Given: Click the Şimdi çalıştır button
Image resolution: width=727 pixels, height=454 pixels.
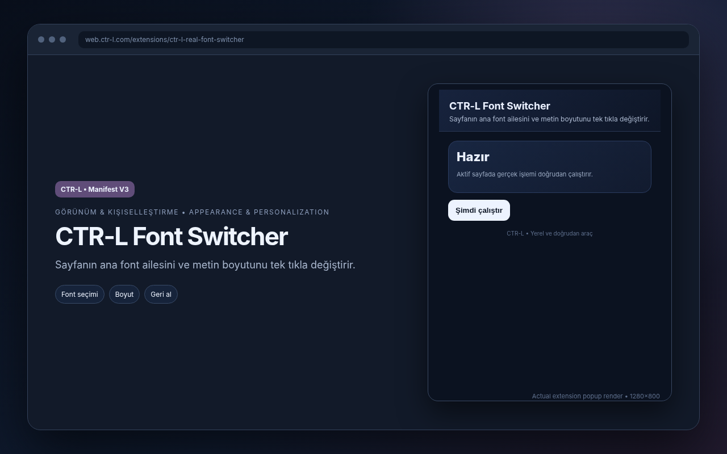Looking at the screenshot, I should [x=479, y=211].
